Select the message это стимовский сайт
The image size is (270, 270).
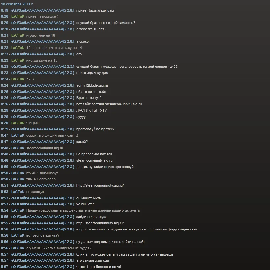pos(94,260)
